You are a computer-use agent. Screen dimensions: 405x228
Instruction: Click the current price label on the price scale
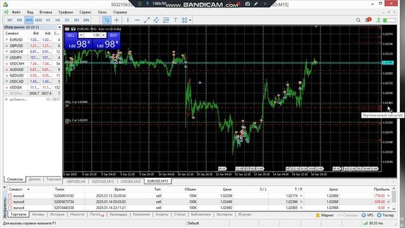pos(387,63)
